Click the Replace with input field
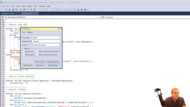Screen dimensions: 190x107 point(46,41)
